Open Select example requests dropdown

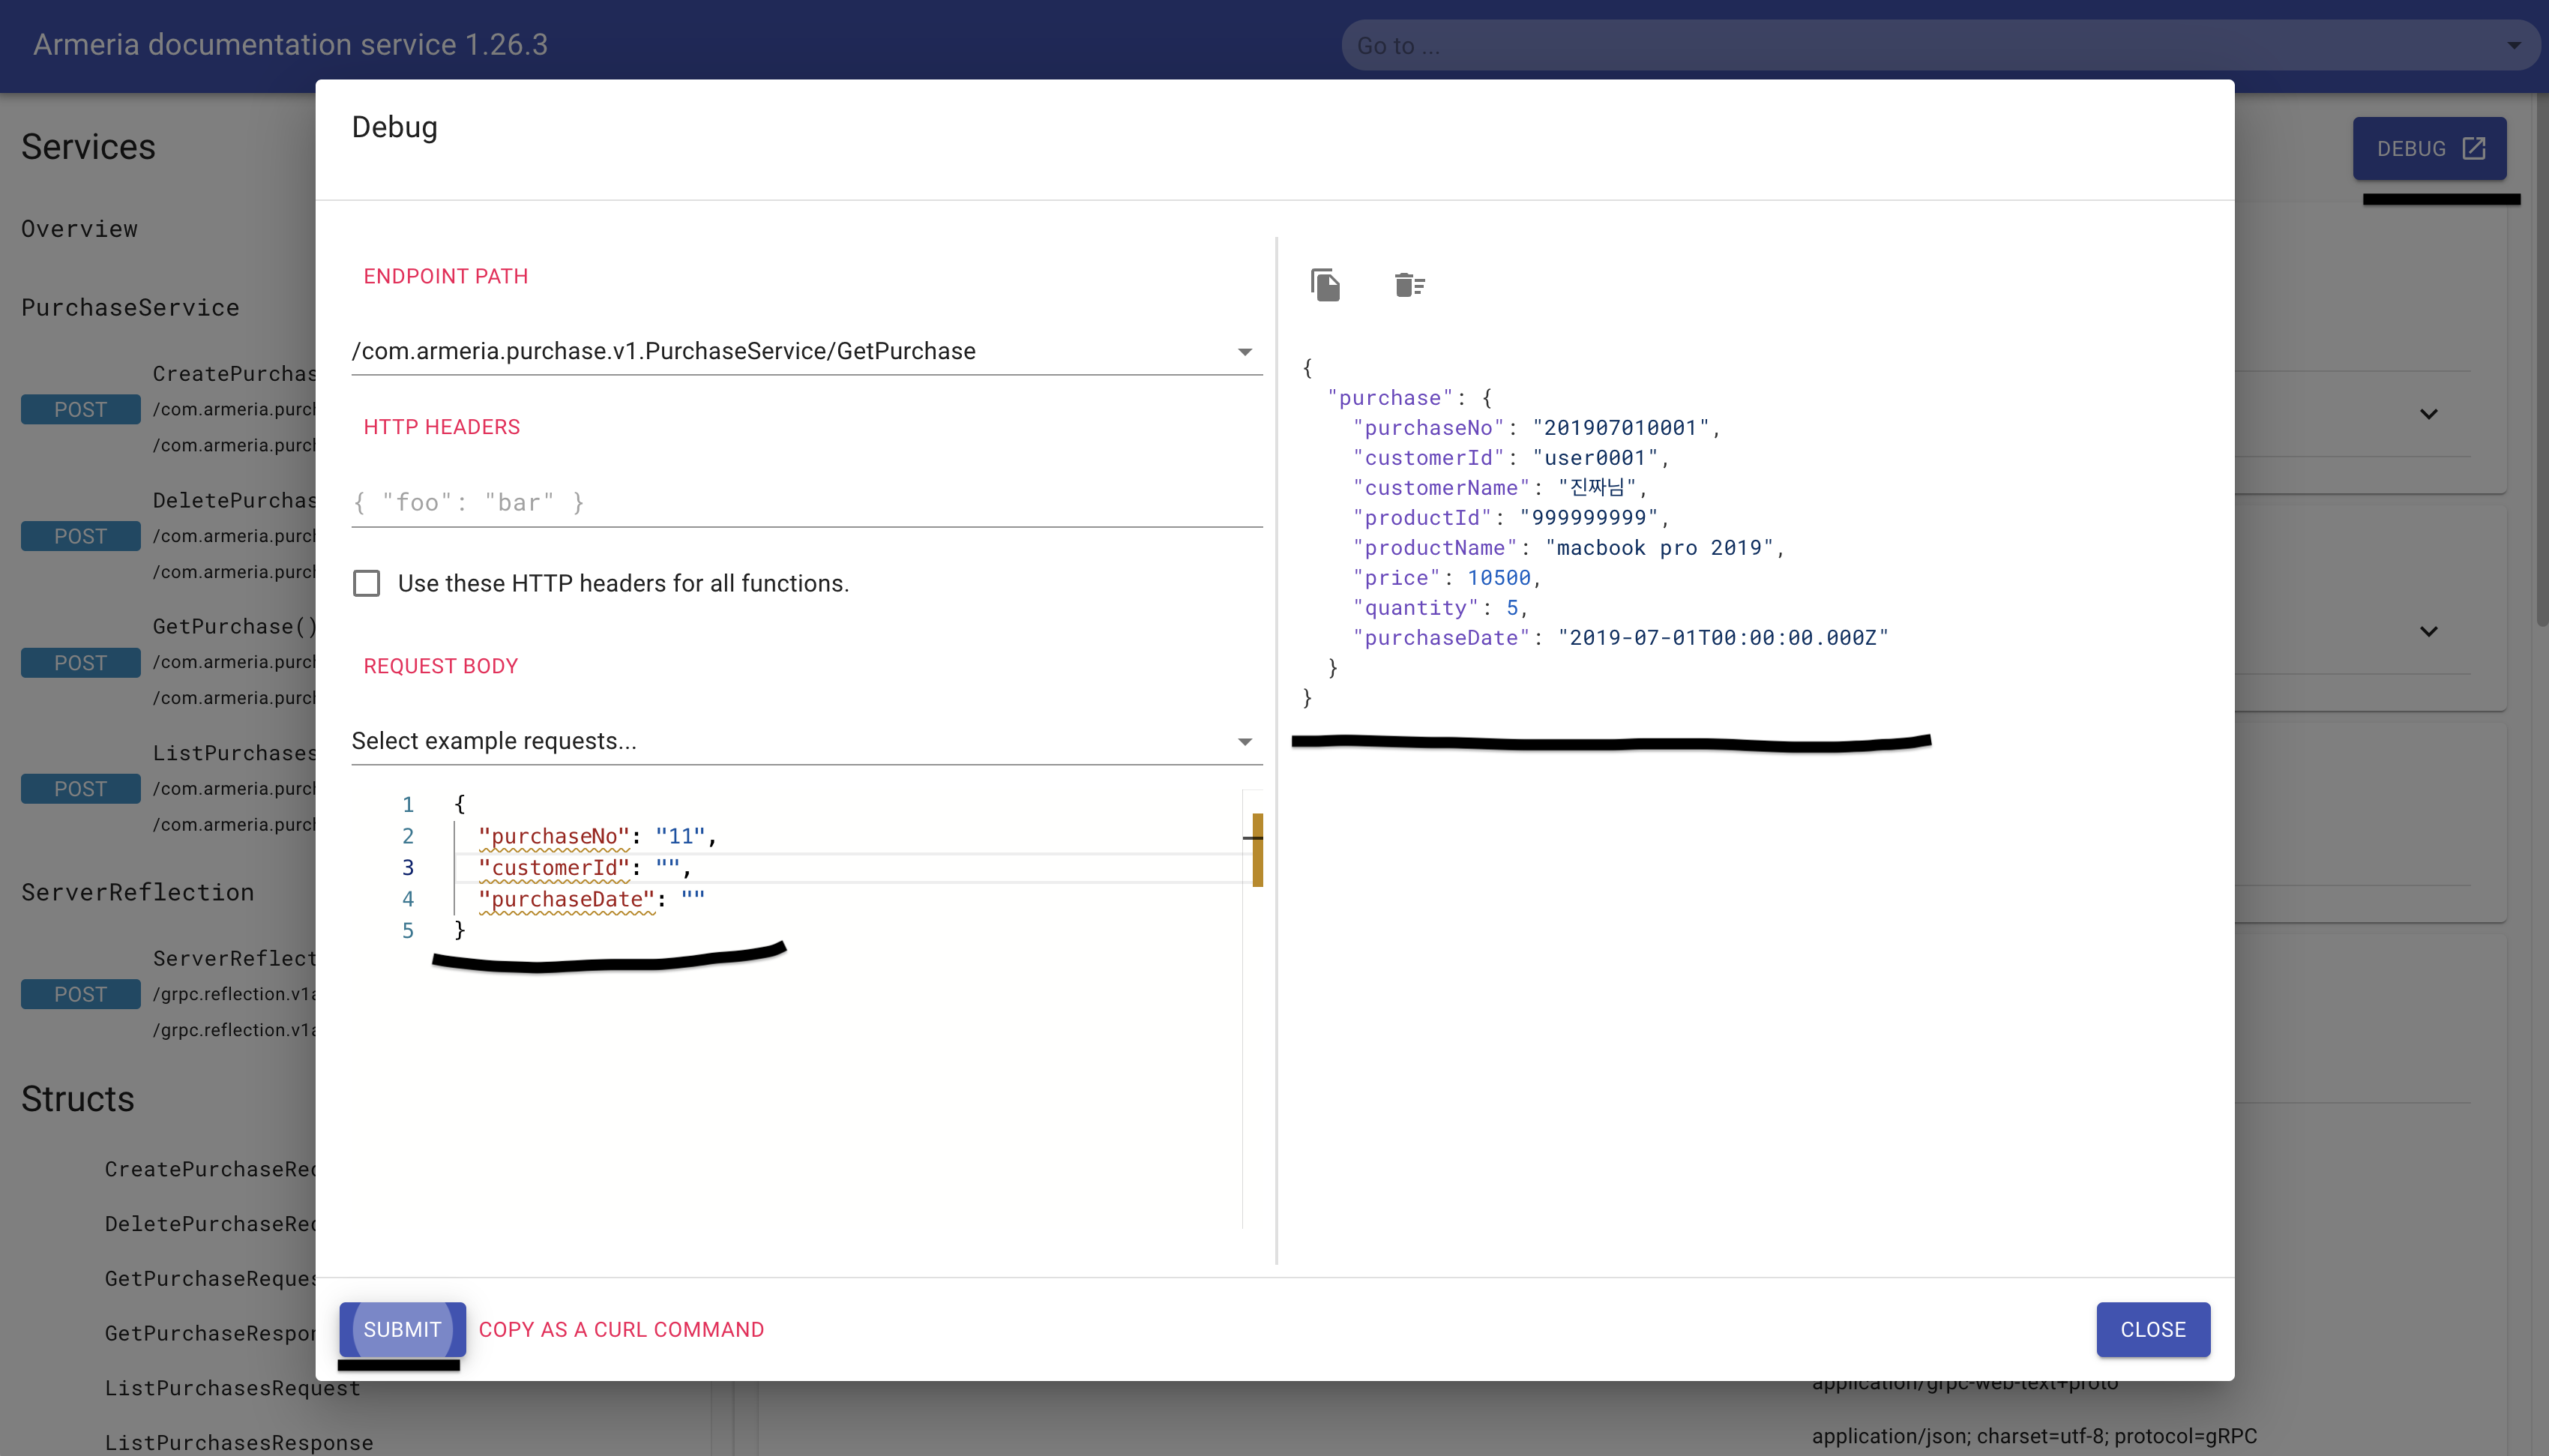[x=1245, y=742]
